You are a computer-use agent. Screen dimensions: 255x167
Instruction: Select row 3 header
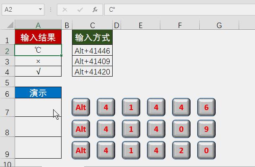(x=7, y=61)
